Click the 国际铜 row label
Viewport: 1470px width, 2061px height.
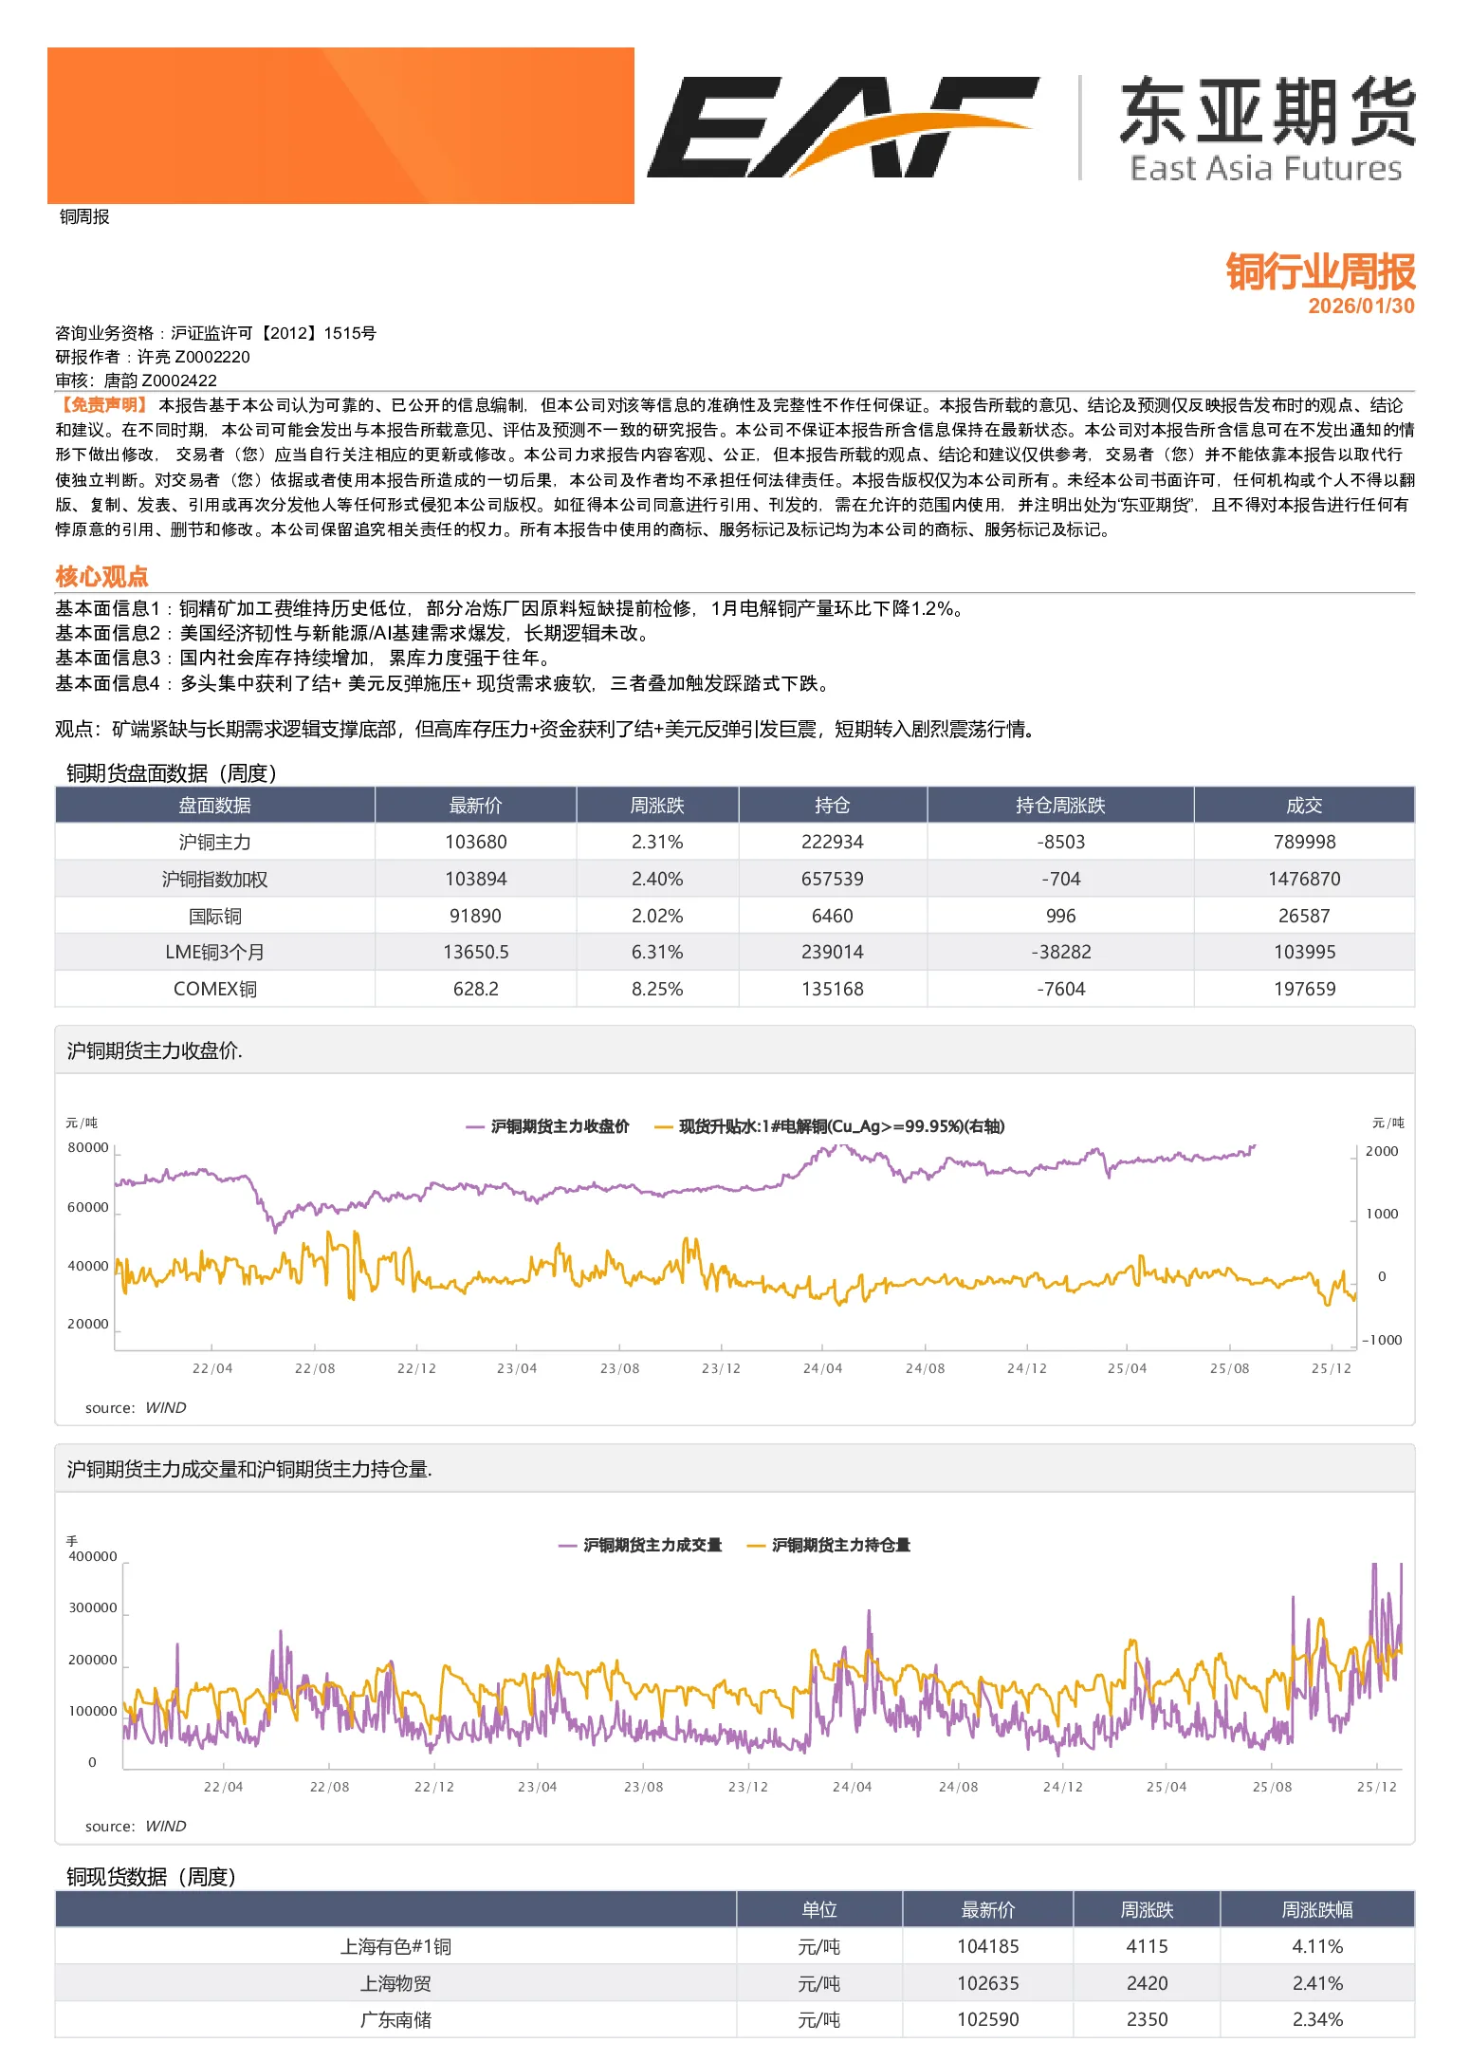tap(215, 916)
